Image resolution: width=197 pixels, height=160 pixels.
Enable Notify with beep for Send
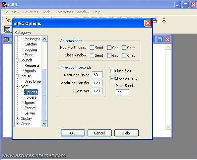(x=92, y=48)
